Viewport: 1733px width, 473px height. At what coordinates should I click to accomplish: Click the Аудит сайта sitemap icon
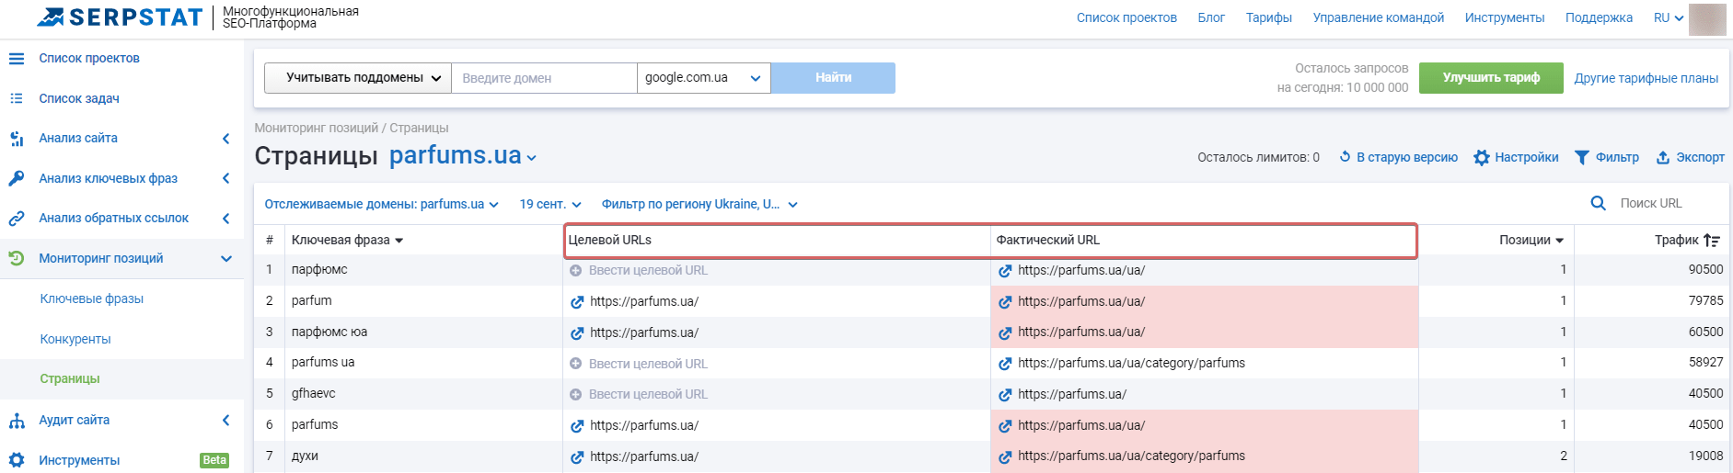point(17,421)
